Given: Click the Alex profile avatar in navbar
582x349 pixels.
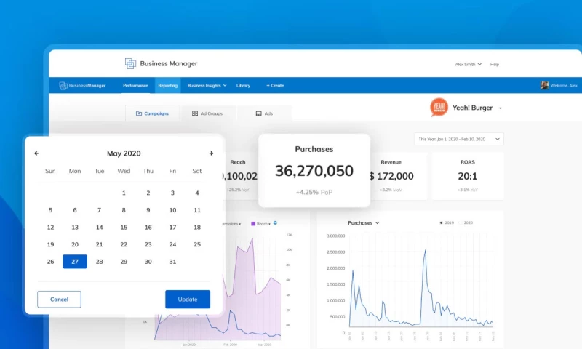Looking at the screenshot, I should point(544,85).
